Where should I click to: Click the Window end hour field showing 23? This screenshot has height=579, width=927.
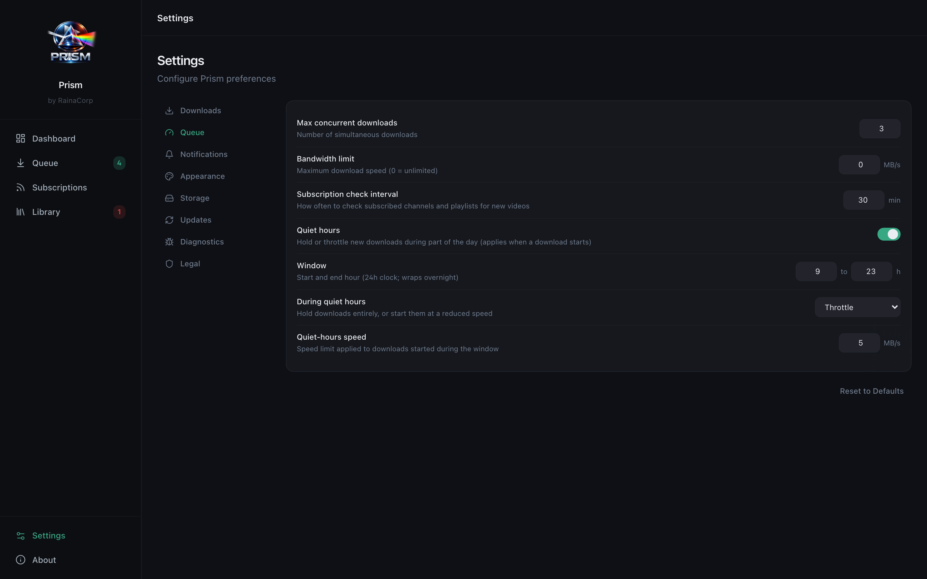point(871,271)
